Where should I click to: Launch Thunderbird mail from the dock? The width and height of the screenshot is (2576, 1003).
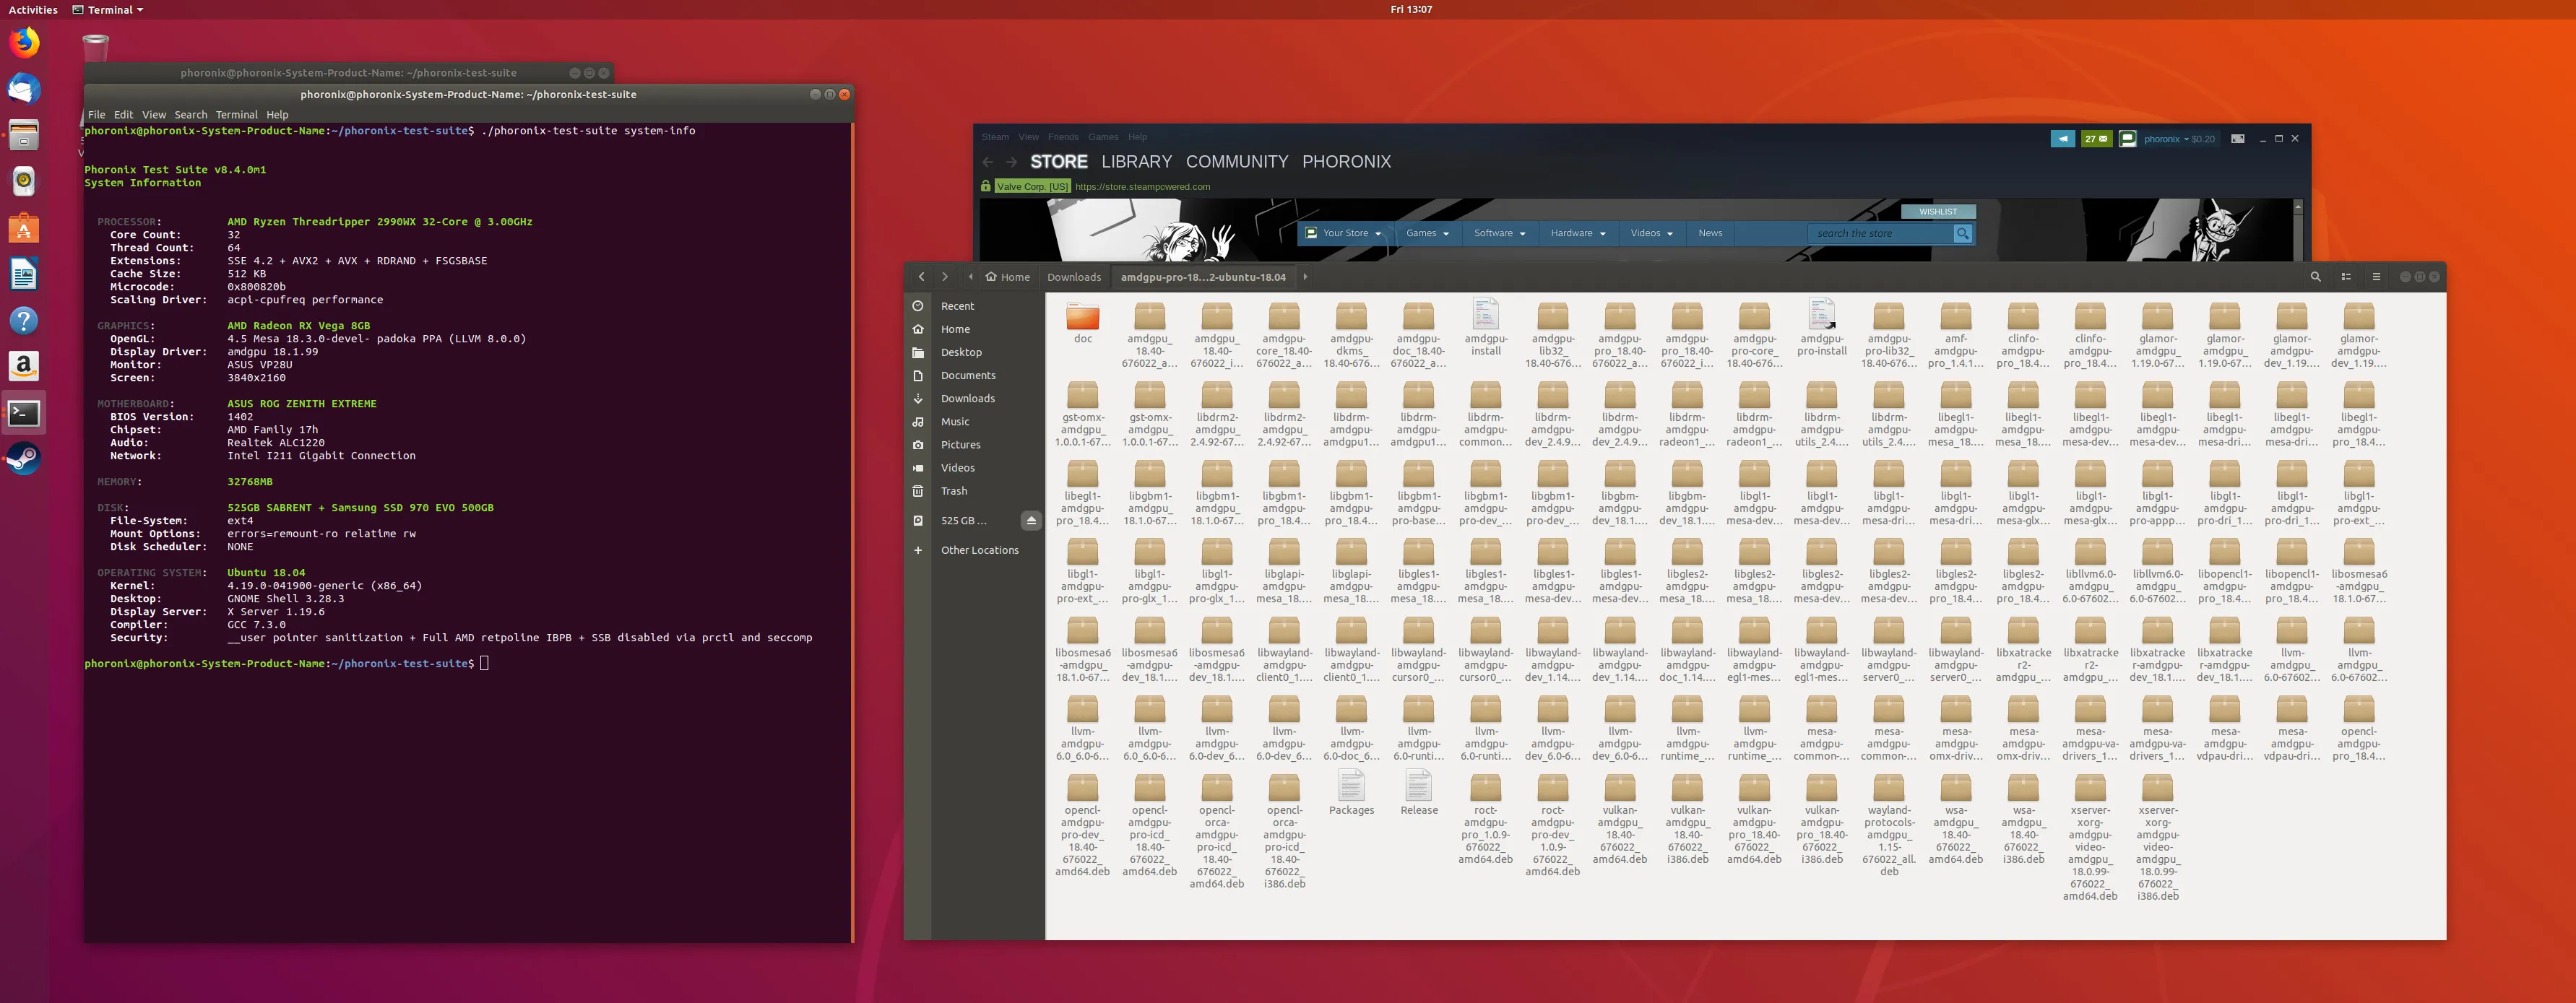pos(24,89)
